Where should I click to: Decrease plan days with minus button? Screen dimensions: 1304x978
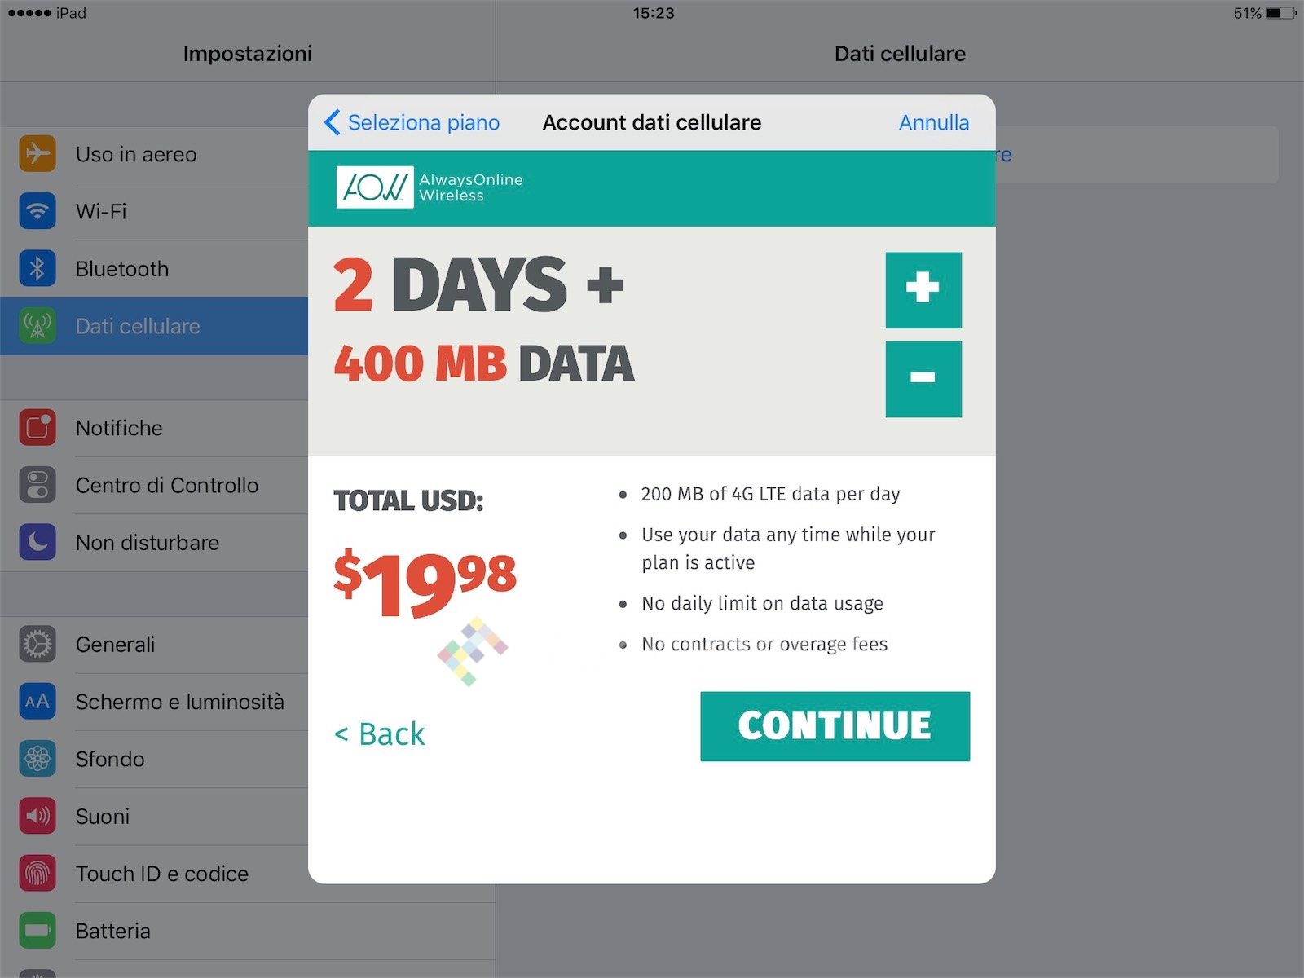[x=923, y=379]
